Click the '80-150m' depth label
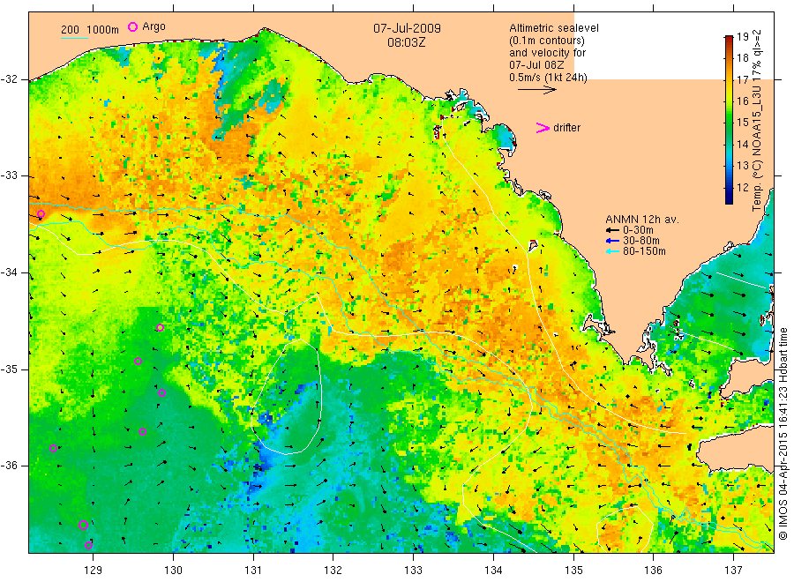The height and width of the screenshot is (582, 794). coord(644,251)
